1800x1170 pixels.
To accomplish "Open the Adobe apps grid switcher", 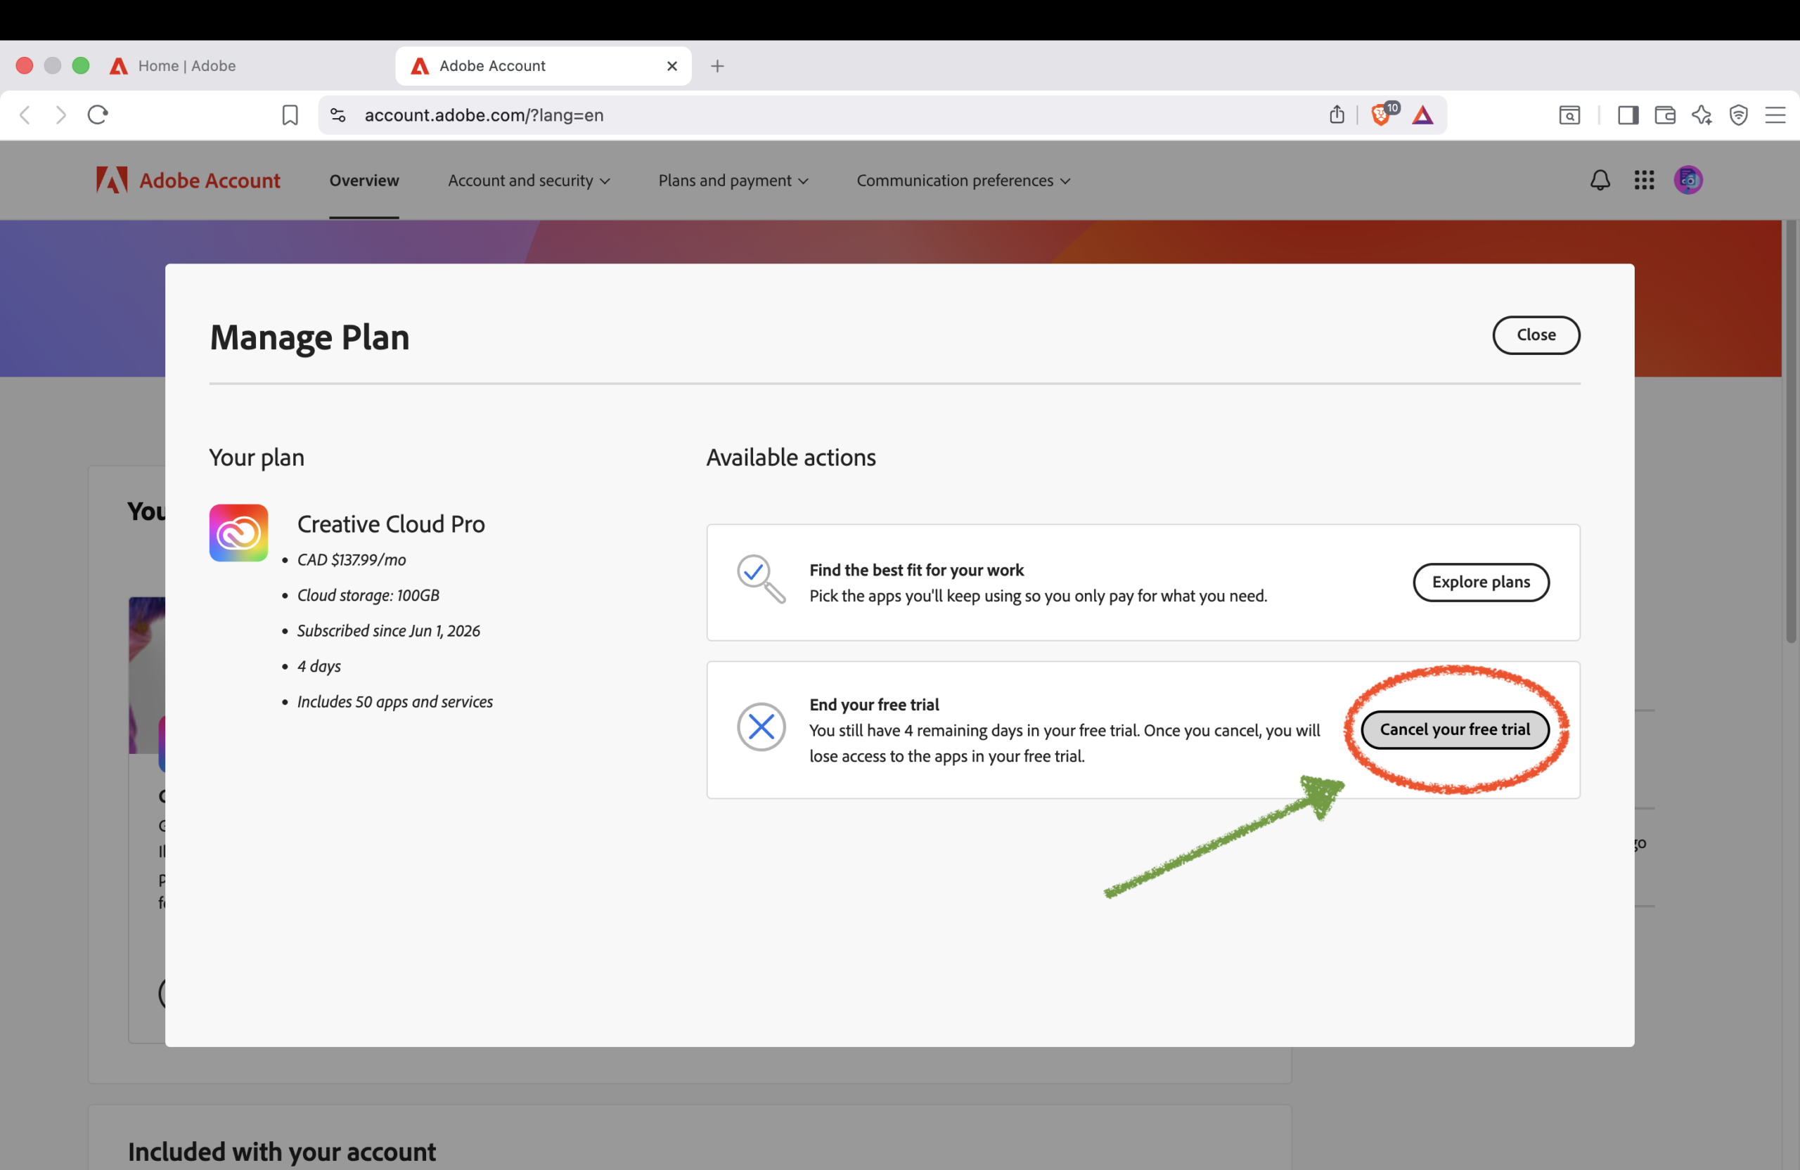I will [1643, 180].
